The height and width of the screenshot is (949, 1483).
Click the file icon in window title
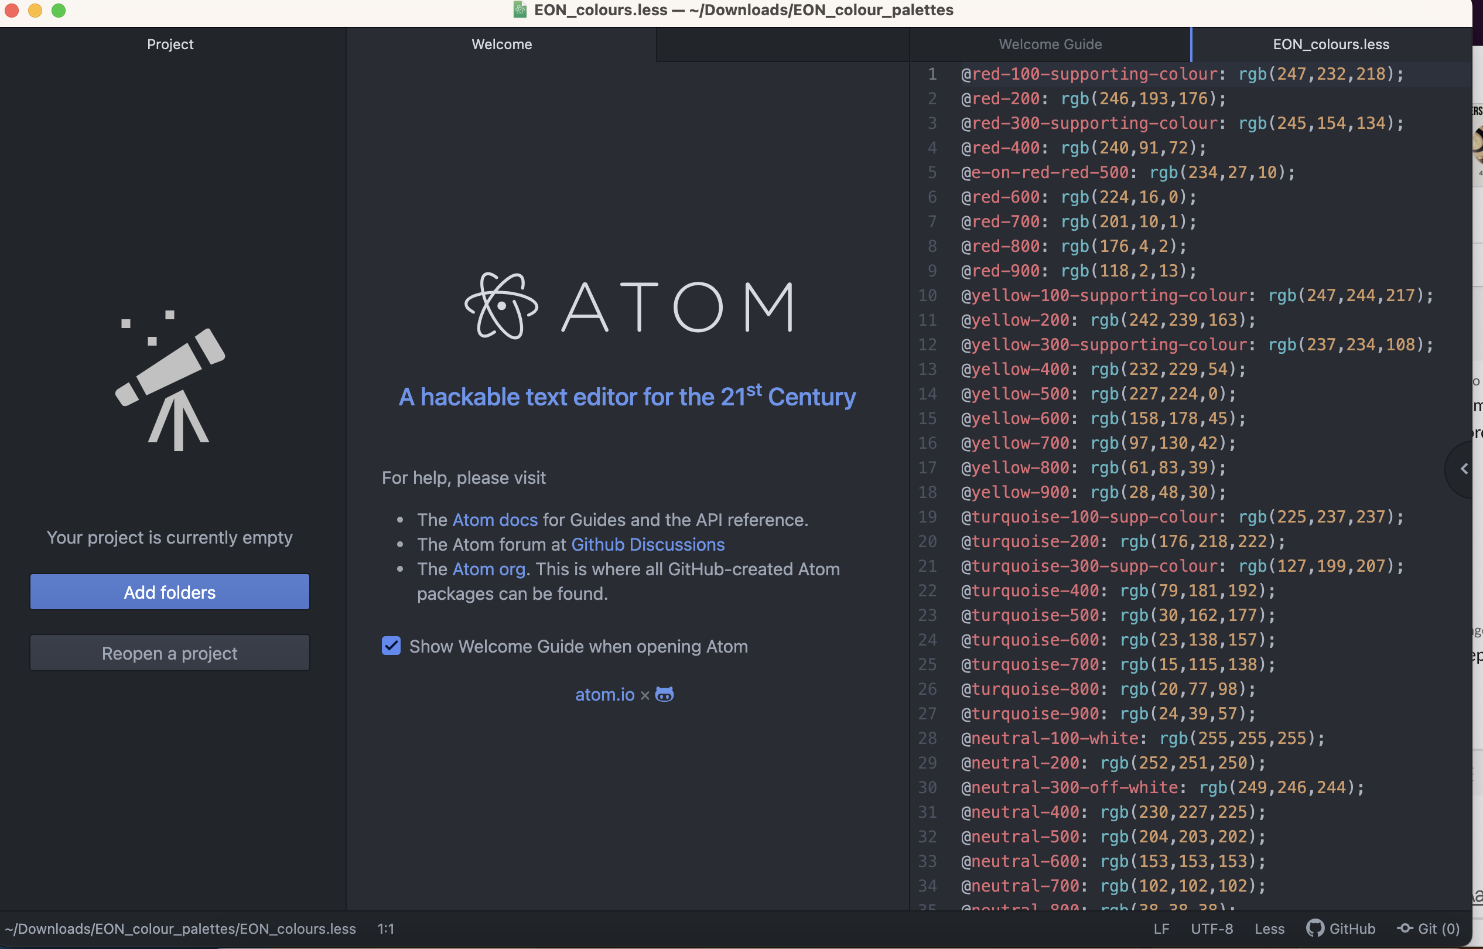(520, 10)
